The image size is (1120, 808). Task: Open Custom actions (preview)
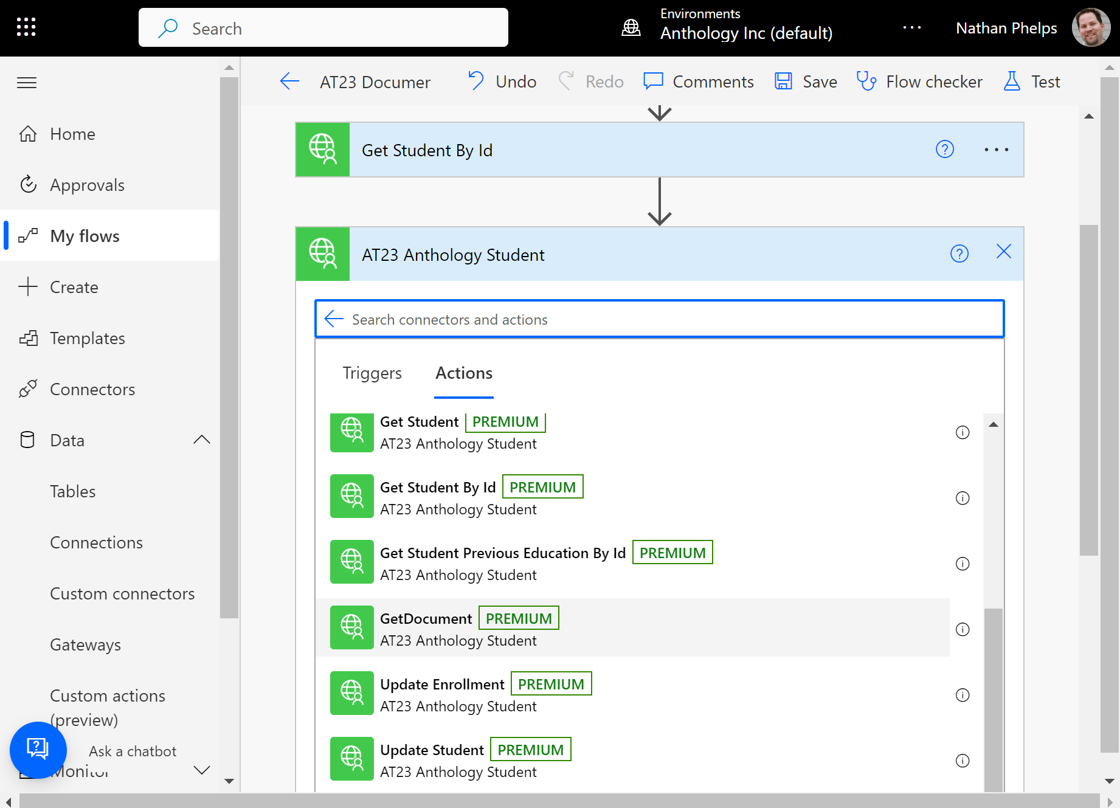point(108,708)
